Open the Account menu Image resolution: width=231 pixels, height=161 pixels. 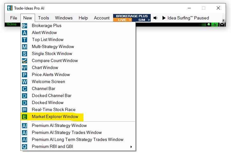pyautogui.click(x=102, y=18)
